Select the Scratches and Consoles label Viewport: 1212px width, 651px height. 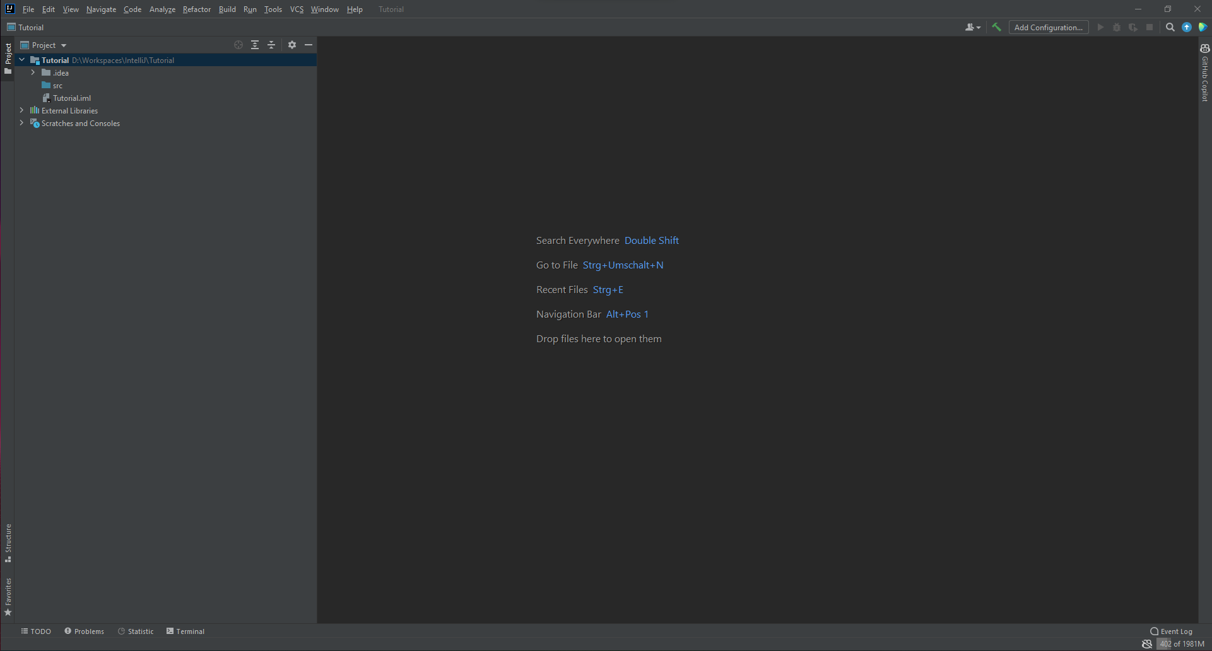[81, 124]
